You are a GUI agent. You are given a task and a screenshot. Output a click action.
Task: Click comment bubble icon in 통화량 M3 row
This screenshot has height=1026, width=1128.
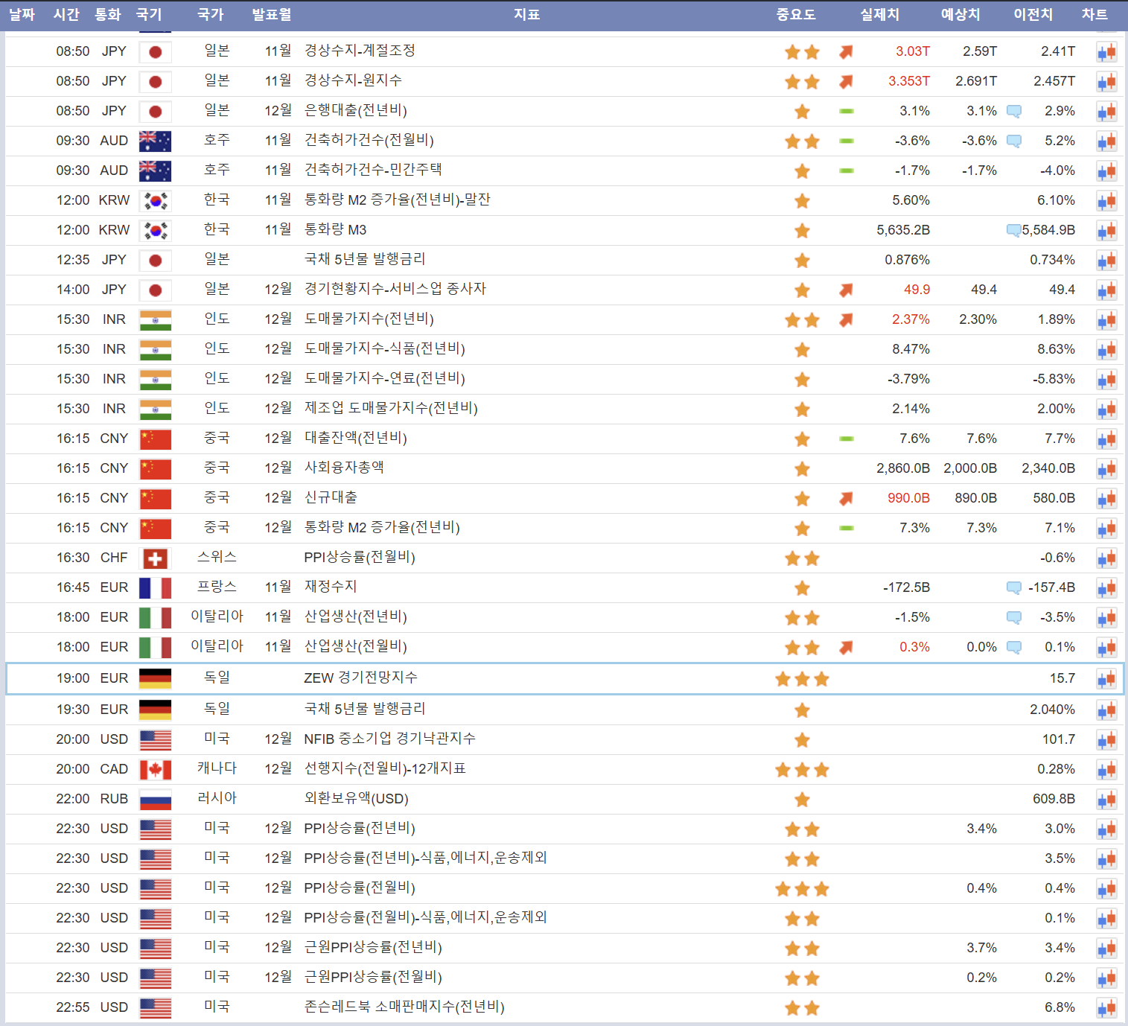[1013, 230]
